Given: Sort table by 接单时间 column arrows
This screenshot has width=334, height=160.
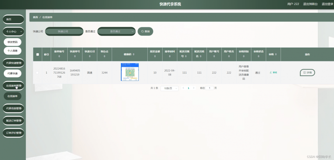Looking at the screenshot, I should (170, 56).
